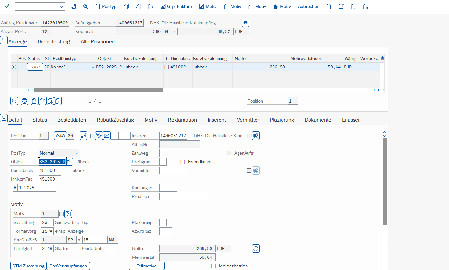
Task: Open the Reklamation tab
Action: (x=182, y=120)
